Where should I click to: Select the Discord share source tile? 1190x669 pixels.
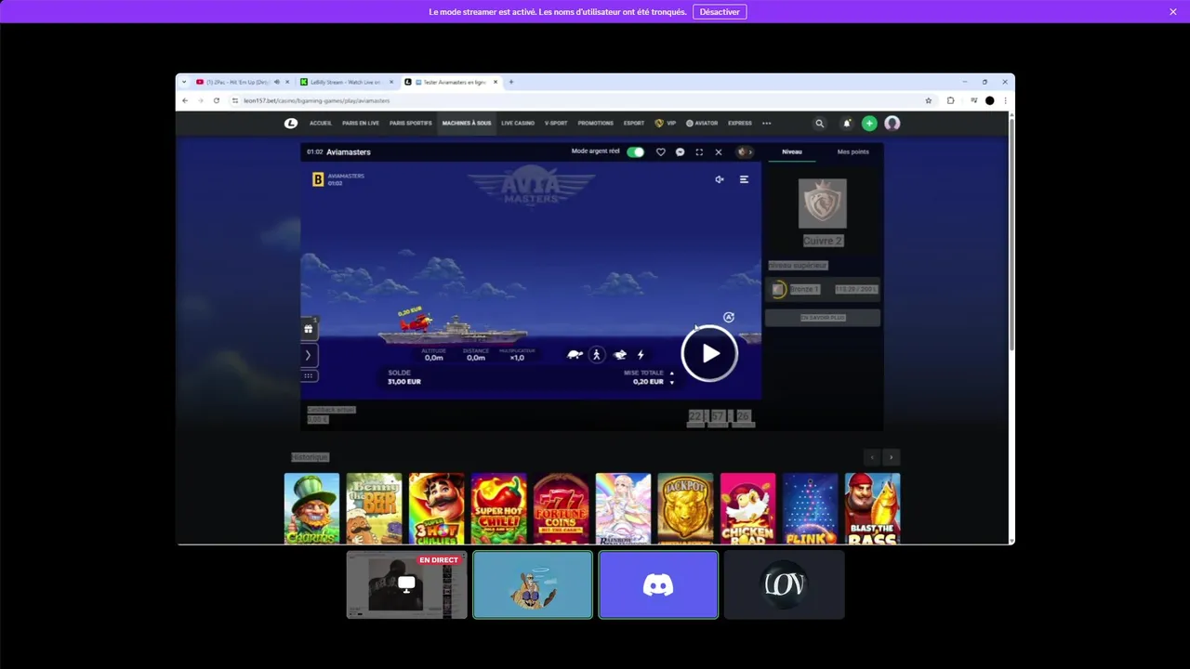point(658,584)
